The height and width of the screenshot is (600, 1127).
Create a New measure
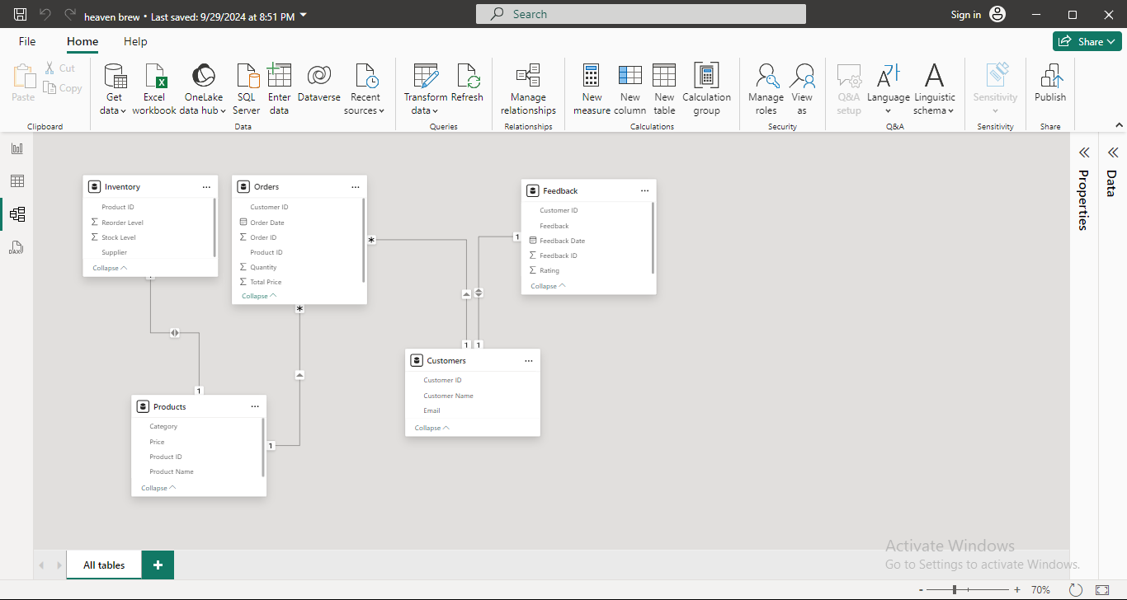[592, 90]
